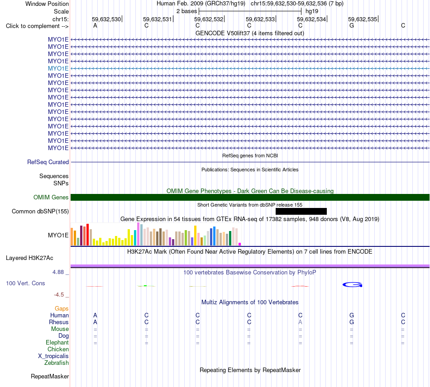The width and height of the screenshot is (430, 387).
Task: Click the purple H3K27Ac signal bar
Action: [250, 266]
